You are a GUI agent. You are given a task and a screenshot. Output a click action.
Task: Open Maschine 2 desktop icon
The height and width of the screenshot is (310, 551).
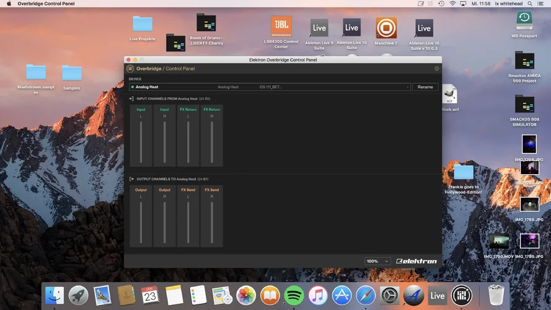coord(386,28)
